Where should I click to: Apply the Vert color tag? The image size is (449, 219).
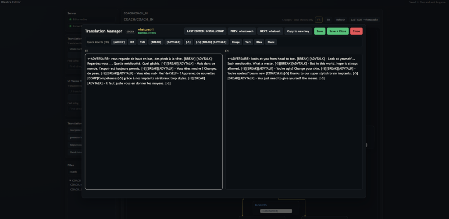click(248, 42)
